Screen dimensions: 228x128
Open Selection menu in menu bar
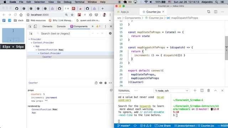(x=40, y=2)
